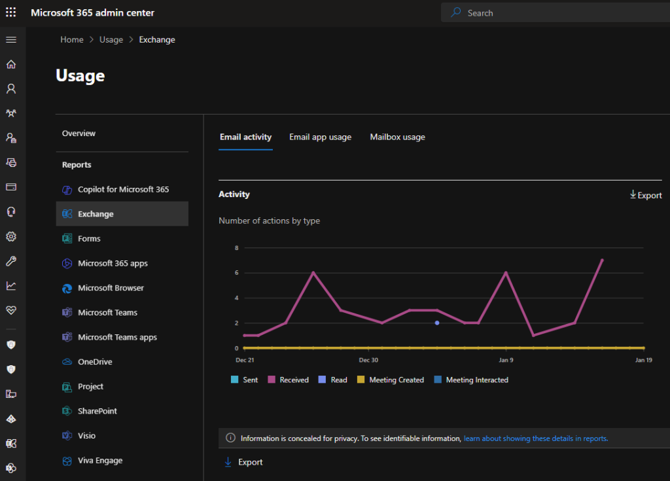670x481 pixels.
Task: Toggle the Meeting Created legend series
Action: coord(391,380)
